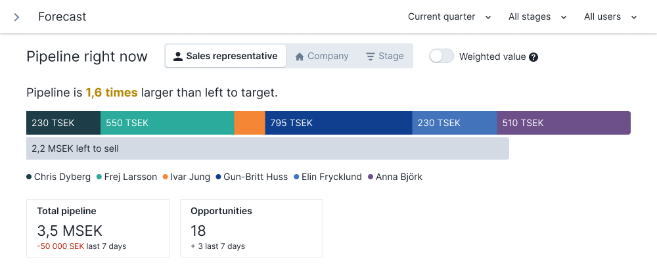Click Anna Björk purple legend dot
This screenshot has width=657, height=268.
click(x=371, y=177)
